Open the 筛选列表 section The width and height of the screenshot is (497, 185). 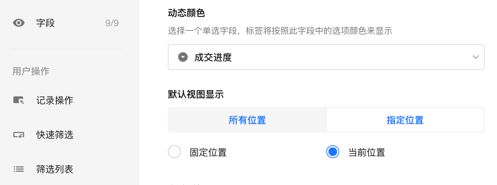click(x=55, y=169)
